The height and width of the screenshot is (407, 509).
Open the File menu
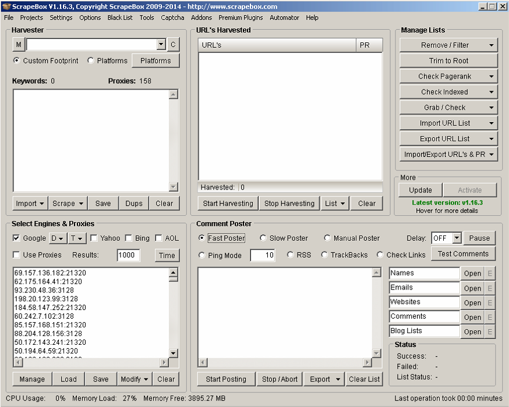point(9,17)
